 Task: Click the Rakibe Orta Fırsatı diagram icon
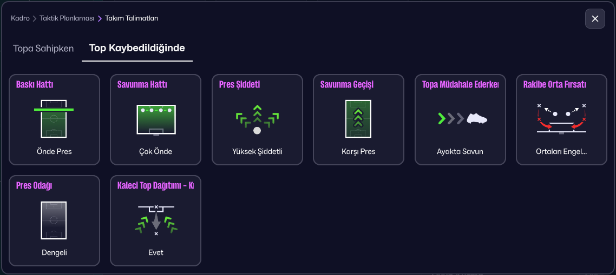(561, 118)
